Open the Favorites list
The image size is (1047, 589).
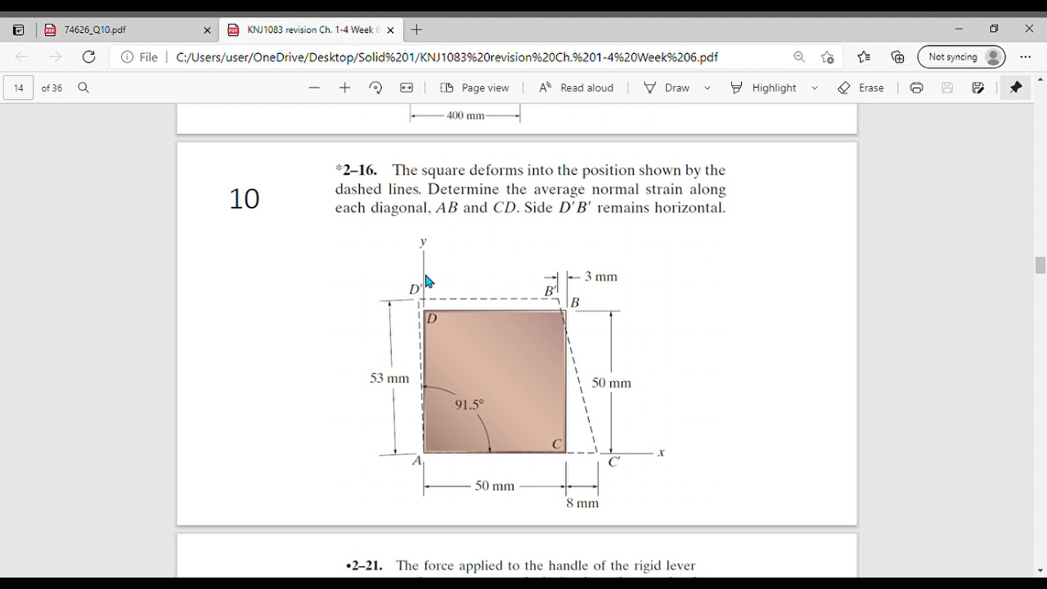click(864, 57)
